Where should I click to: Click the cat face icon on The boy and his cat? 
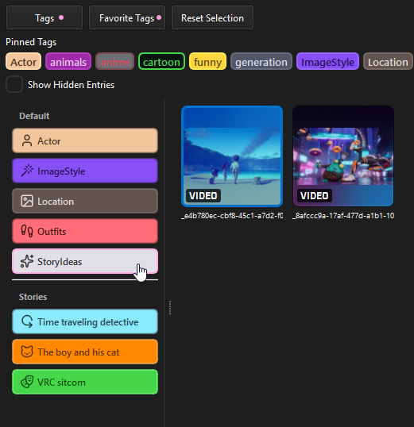(27, 352)
